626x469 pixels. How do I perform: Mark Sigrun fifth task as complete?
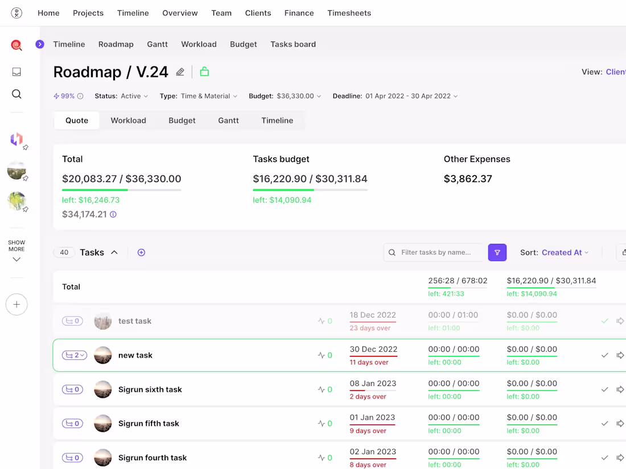click(x=605, y=424)
